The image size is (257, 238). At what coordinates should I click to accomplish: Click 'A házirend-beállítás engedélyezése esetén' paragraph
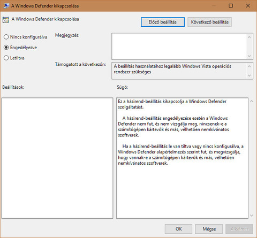coord(173,127)
